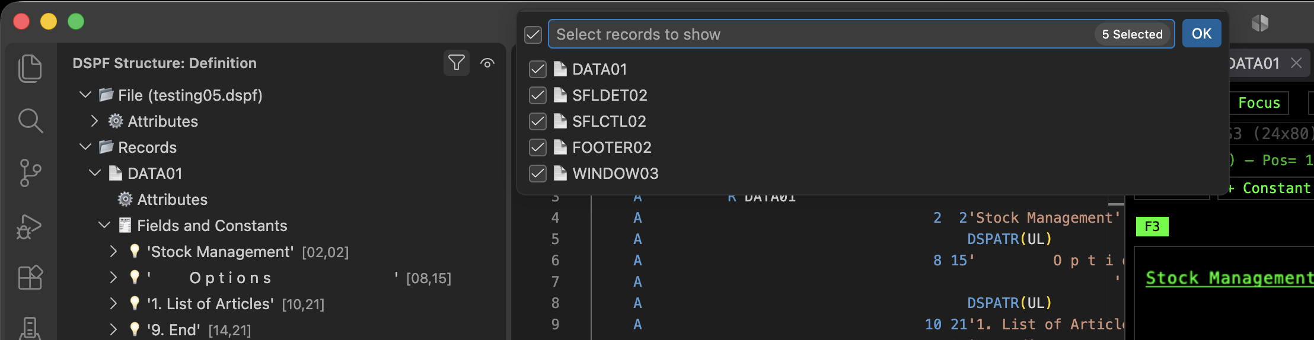Toggle the eye icon in DSPF Structure header

pyautogui.click(x=487, y=63)
